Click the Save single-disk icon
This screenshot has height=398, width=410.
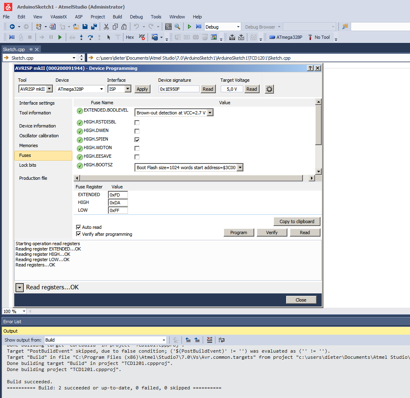point(85,27)
